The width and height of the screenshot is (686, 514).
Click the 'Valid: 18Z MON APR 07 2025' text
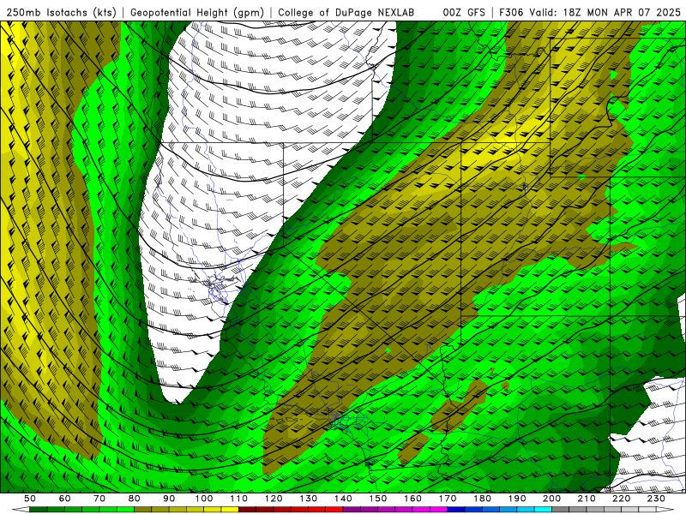605,13
